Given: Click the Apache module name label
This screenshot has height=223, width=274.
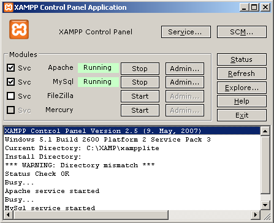Looking at the screenshot, I should tap(61, 67).
